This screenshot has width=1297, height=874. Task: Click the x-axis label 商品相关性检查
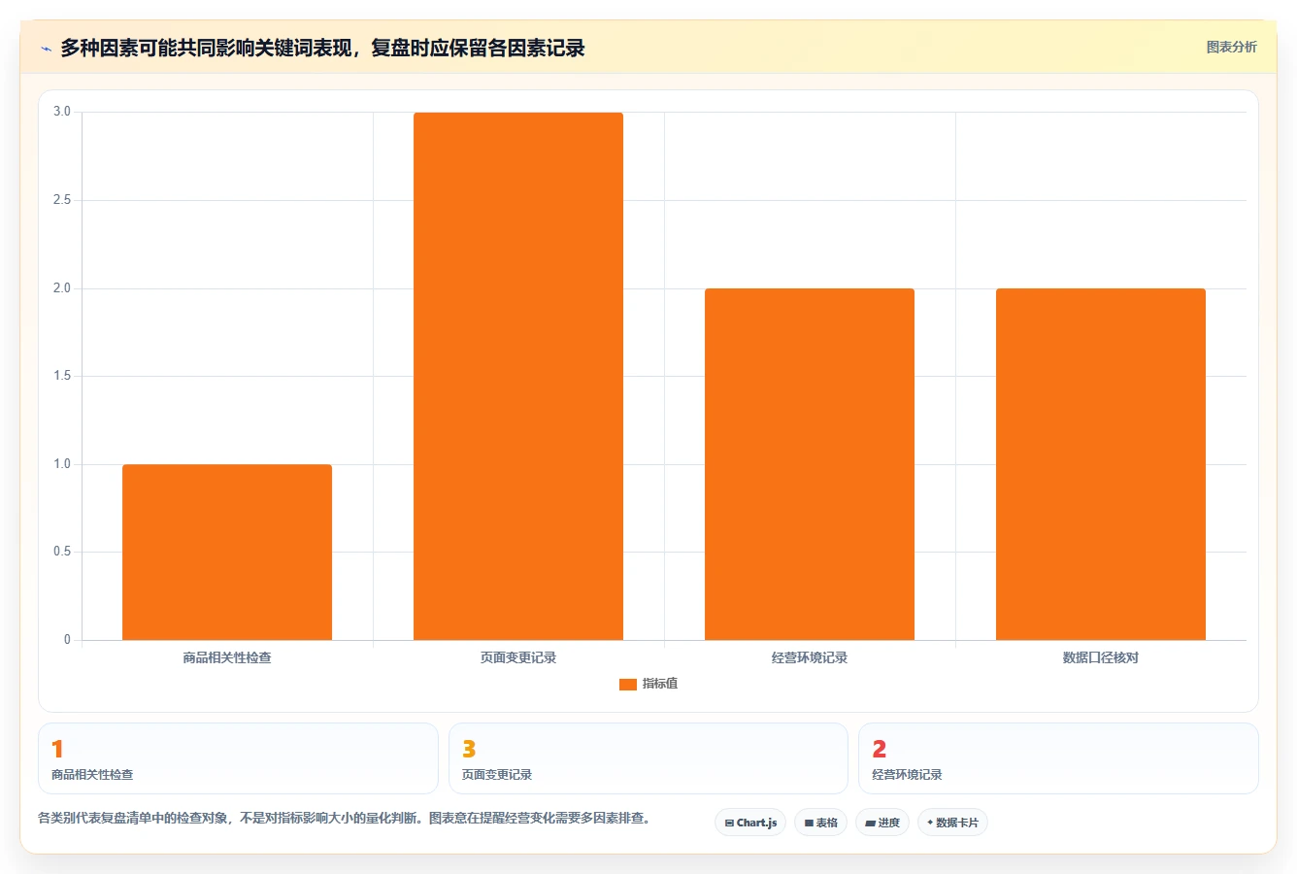point(227,657)
